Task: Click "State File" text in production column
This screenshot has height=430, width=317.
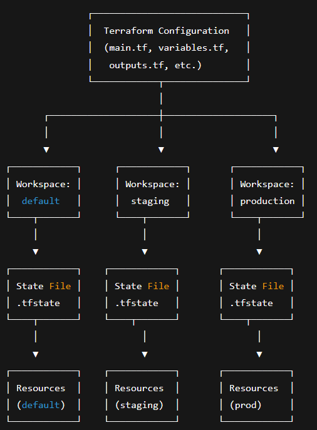Action: pos(257,286)
